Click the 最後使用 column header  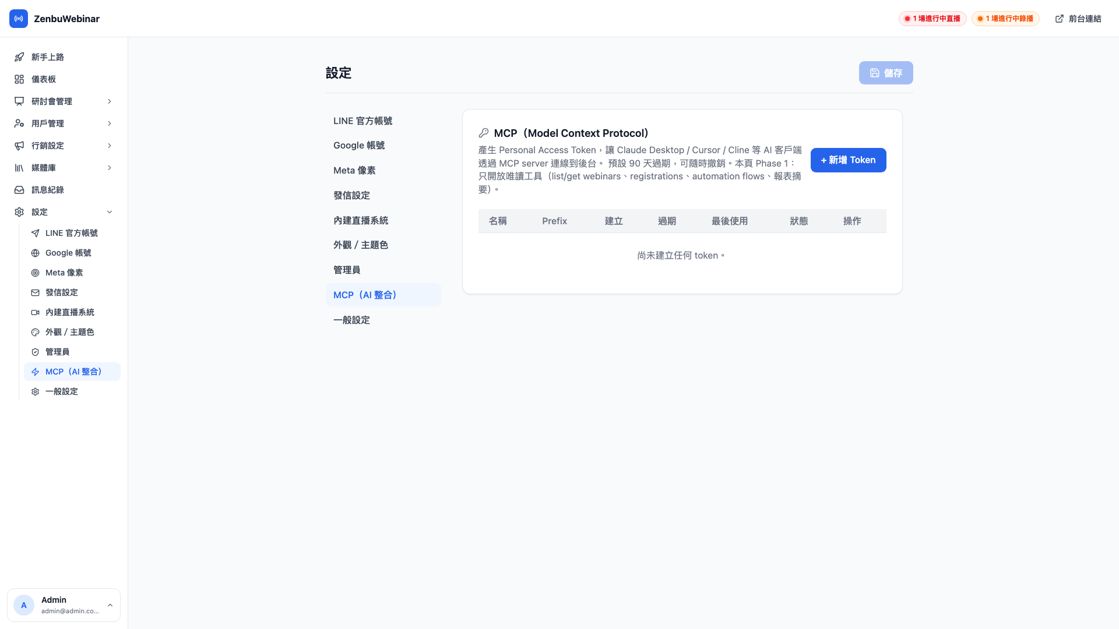tap(729, 221)
